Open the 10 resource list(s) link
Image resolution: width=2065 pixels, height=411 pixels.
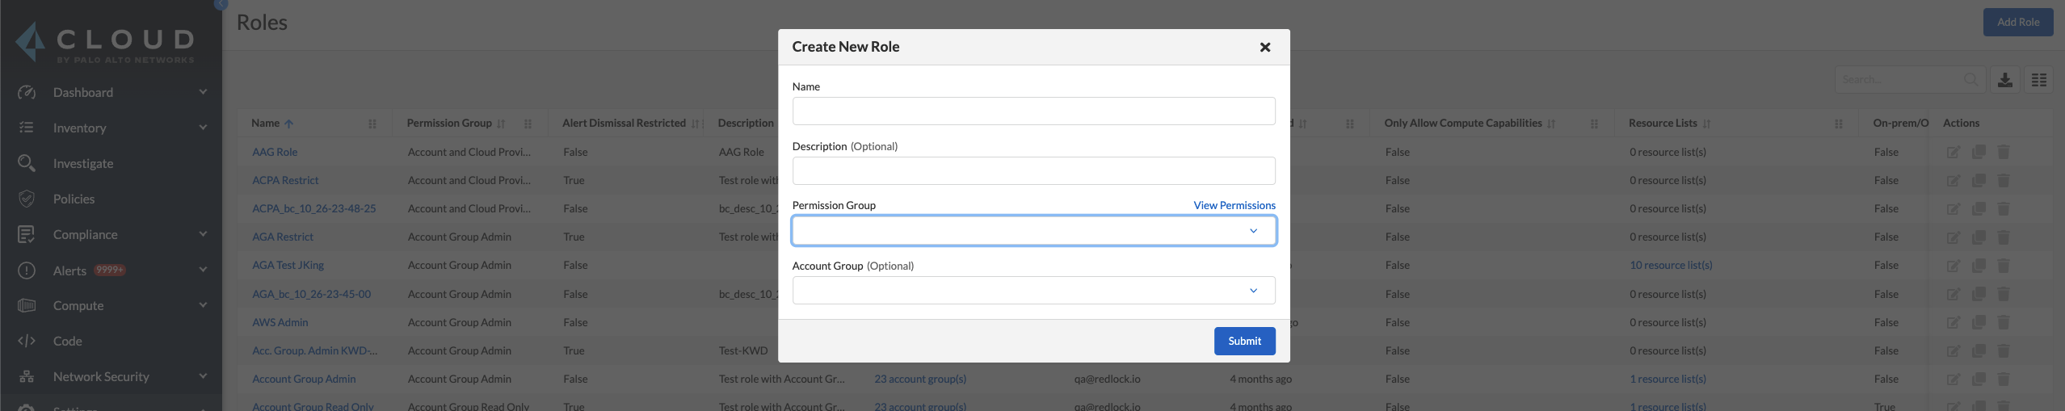[x=1670, y=266]
